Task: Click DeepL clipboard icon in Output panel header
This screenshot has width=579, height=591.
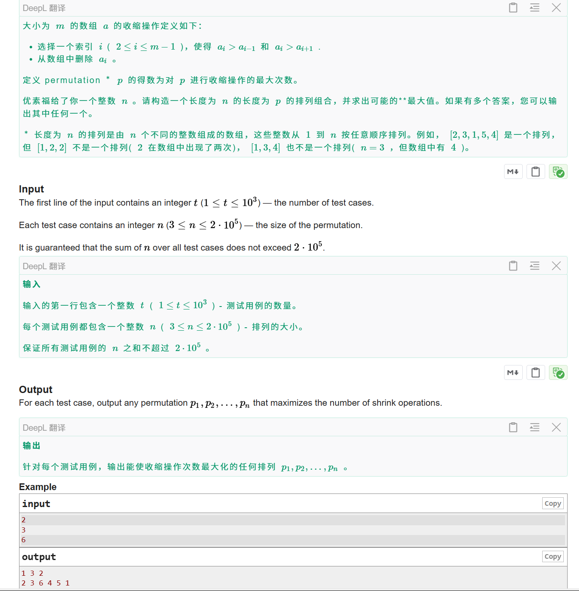Action: point(513,427)
